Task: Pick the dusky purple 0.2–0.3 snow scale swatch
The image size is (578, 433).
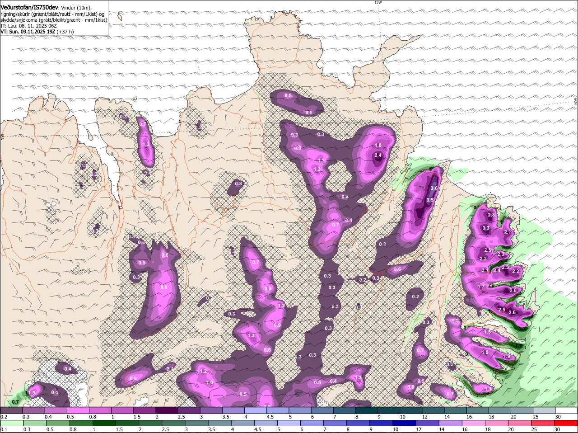Action: pyautogui.click(x=12, y=410)
